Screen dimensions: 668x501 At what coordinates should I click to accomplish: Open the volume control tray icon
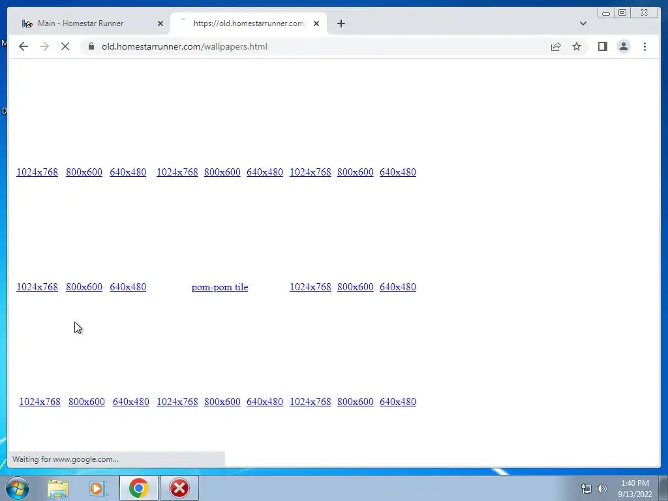pyautogui.click(x=601, y=489)
